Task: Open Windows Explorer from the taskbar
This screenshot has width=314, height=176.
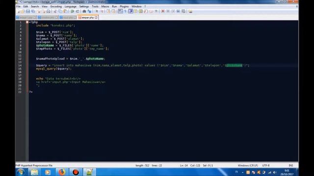Action: pos(34,172)
